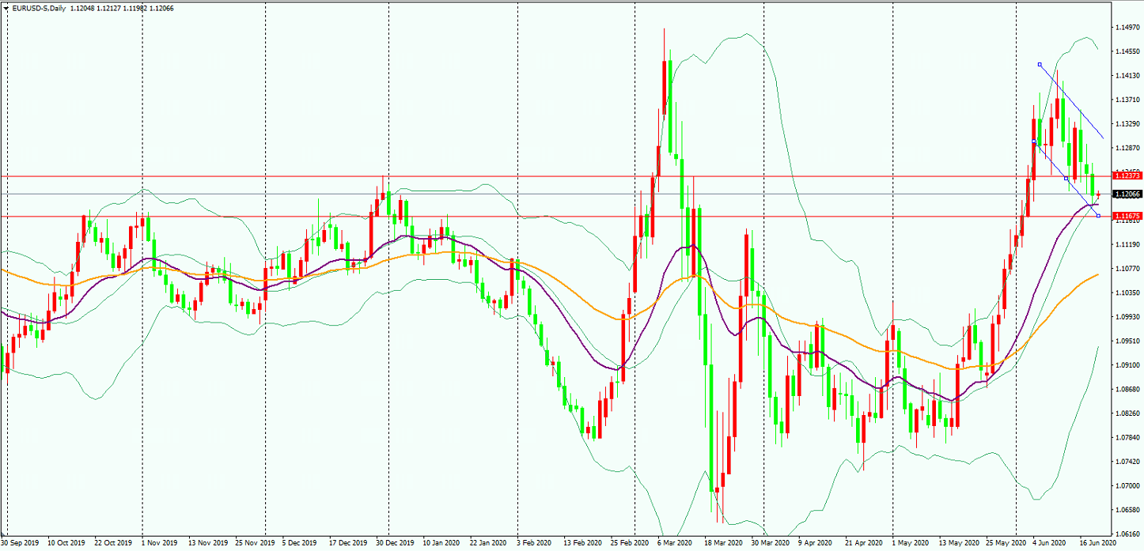Click the 1.13290 price on the axis

pyautogui.click(x=1127, y=124)
